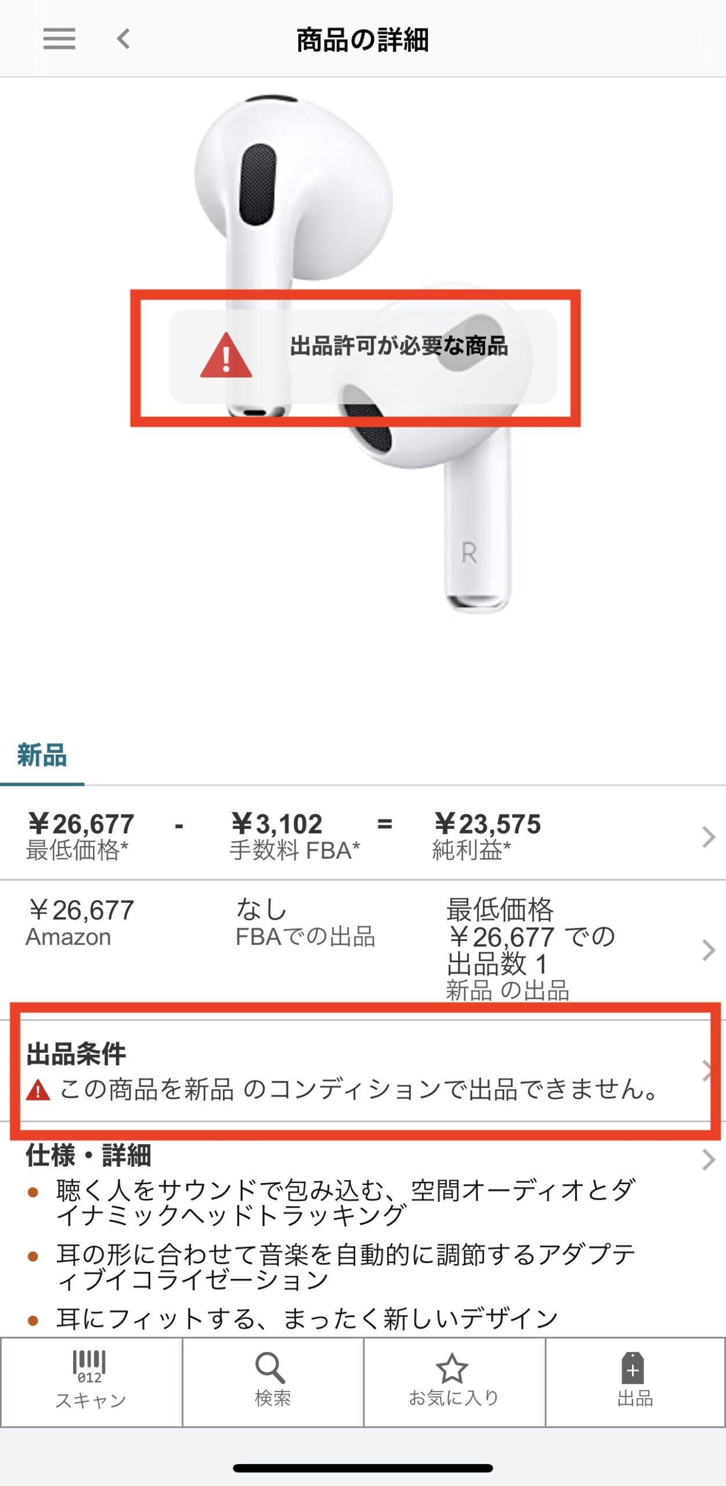Tap the お気に入り star icon
The height and width of the screenshot is (1486, 726).
pyautogui.click(x=452, y=1368)
